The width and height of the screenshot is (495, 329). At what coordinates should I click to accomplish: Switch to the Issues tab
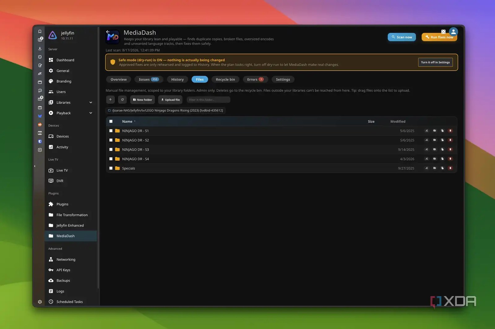[149, 79]
